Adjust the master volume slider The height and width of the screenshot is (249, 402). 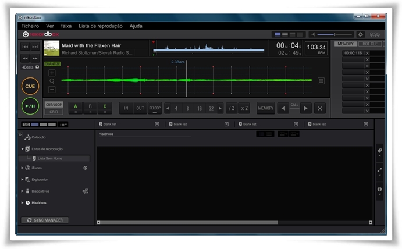335,34
